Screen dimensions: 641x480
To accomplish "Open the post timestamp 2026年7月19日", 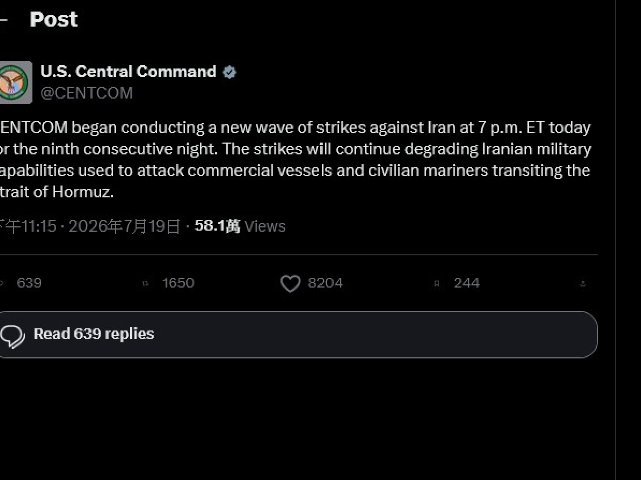I will 124,226.
